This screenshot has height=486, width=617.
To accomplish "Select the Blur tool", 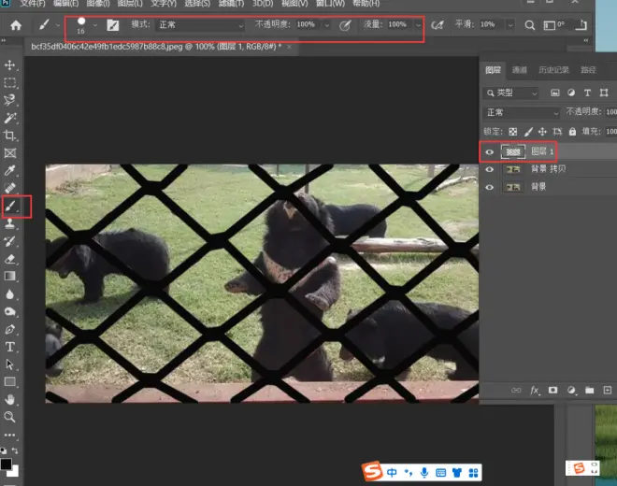I will pyautogui.click(x=10, y=294).
